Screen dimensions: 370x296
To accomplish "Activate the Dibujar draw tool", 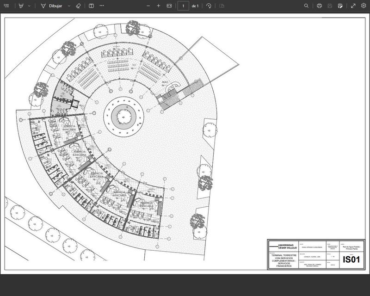I will (51, 6).
